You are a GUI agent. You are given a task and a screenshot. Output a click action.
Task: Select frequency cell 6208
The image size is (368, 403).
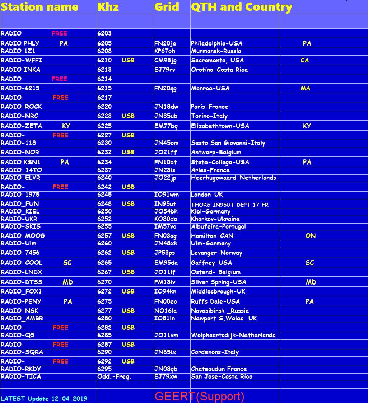[104, 51]
